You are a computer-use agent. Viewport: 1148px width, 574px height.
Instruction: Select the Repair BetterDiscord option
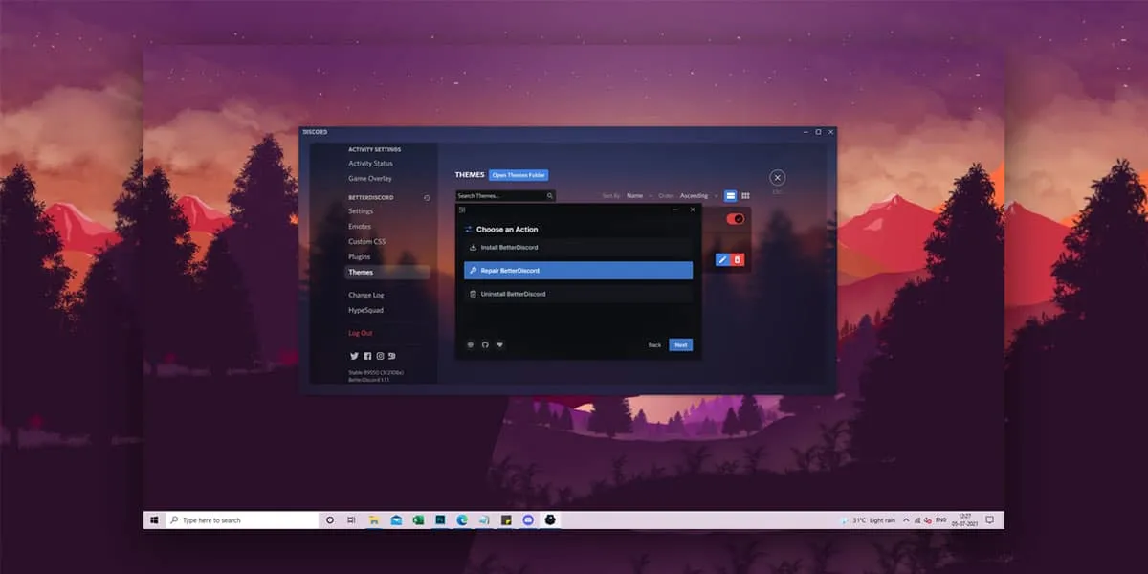click(578, 271)
